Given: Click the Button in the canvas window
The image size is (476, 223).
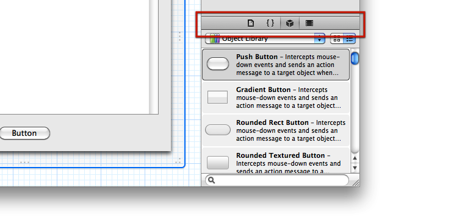Looking at the screenshot, I should click(x=24, y=133).
